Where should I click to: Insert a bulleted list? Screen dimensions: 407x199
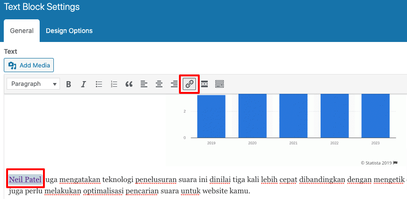[x=99, y=84]
